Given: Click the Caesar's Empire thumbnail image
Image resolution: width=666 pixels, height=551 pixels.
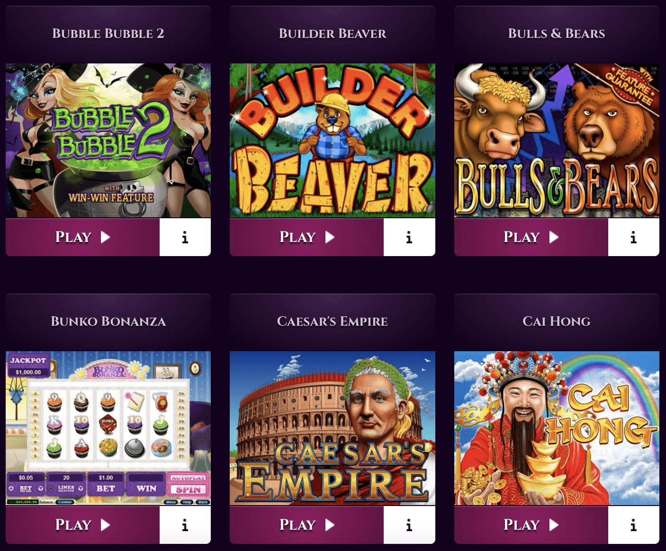Looking at the screenshot, I should click(333, 428).
